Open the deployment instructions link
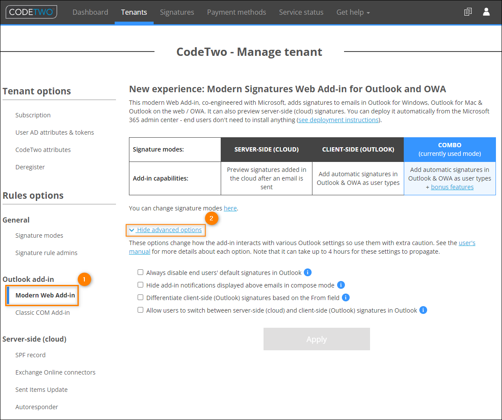 coord(338,120)
